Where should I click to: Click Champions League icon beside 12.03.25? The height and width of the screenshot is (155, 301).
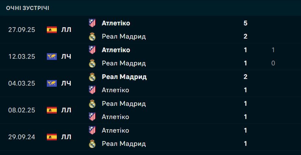52,57
